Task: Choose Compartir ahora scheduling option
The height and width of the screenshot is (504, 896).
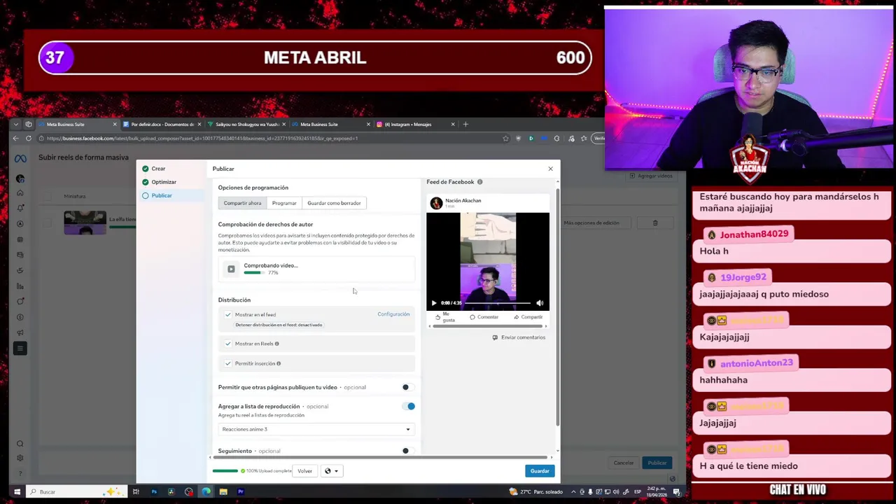Action: [x=242, y=203]
